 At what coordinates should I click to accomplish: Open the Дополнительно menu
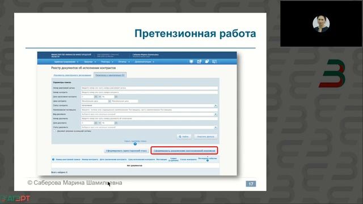pos(145,62)
